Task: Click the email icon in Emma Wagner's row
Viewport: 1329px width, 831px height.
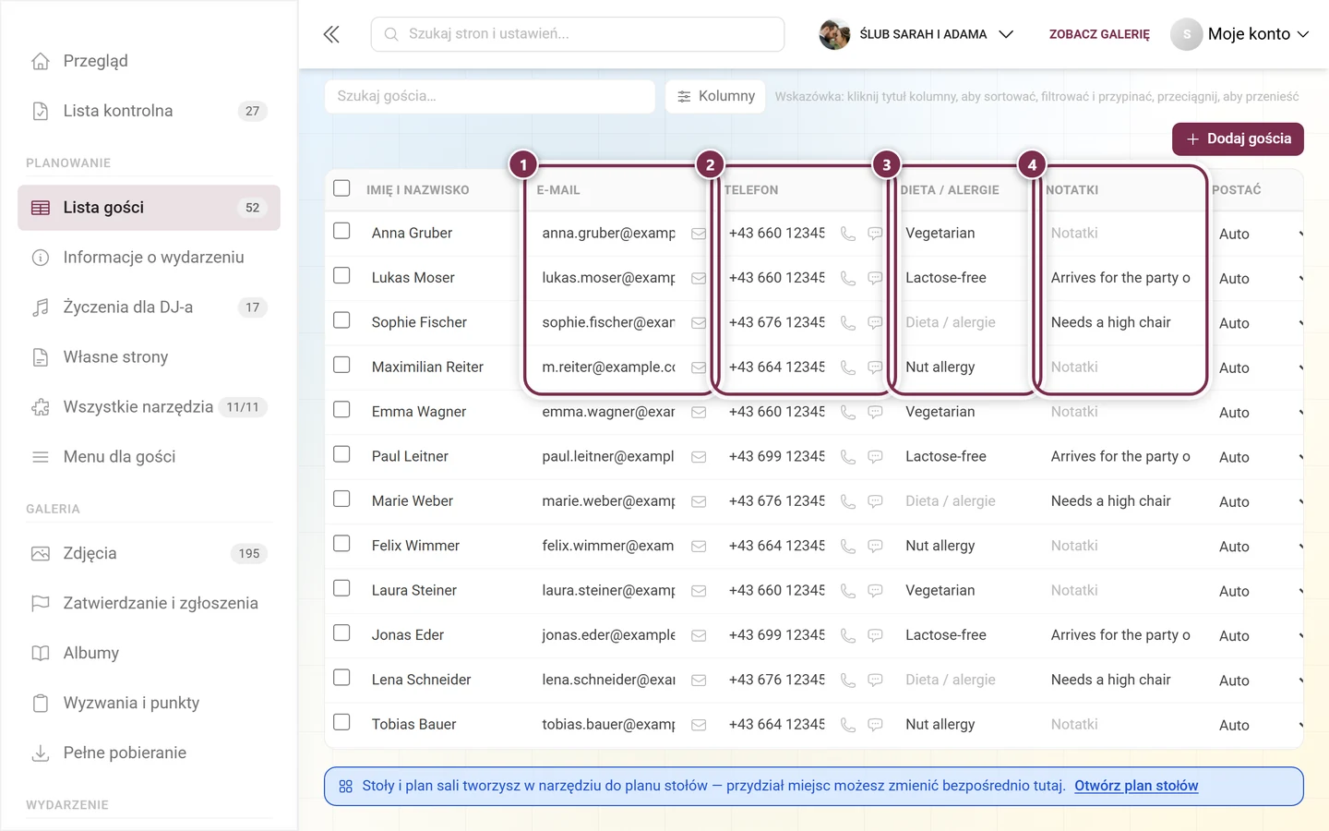Action: pos(699,413)
